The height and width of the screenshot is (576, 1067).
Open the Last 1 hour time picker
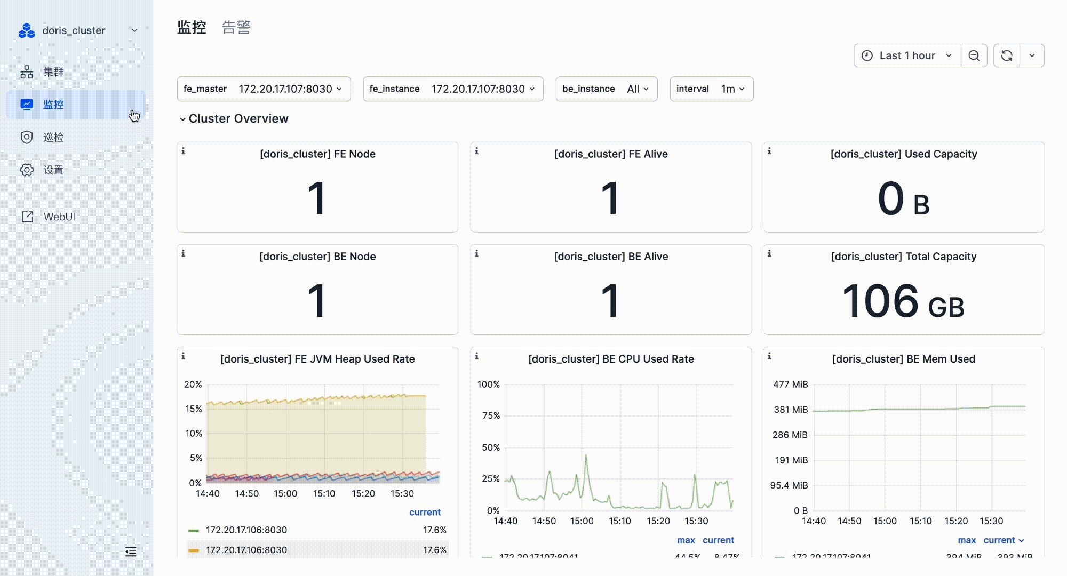(x=907, y=55)
